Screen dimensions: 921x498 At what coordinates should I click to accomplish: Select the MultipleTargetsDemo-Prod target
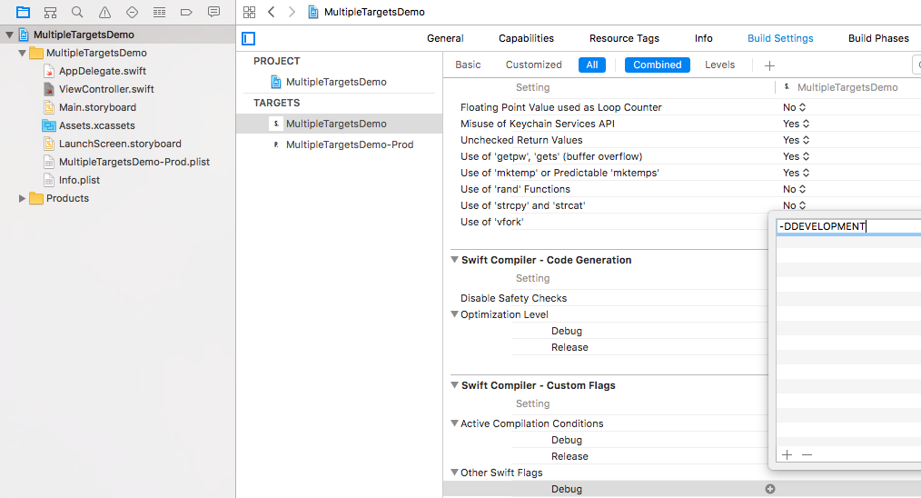[x=349, y=144]
